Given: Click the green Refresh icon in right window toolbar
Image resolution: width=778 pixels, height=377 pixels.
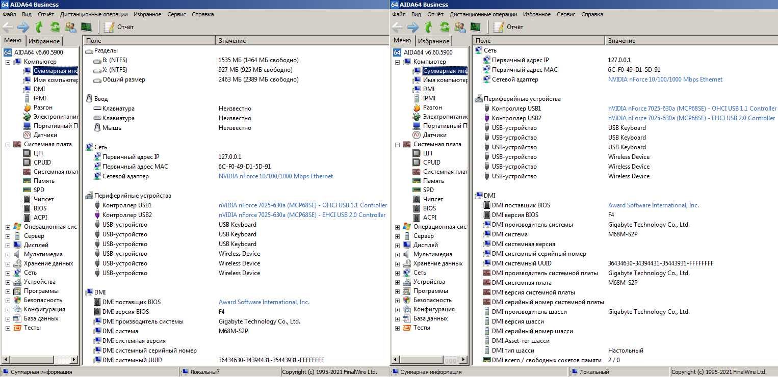Looking at the screenshot, I should tap(445, 27).
